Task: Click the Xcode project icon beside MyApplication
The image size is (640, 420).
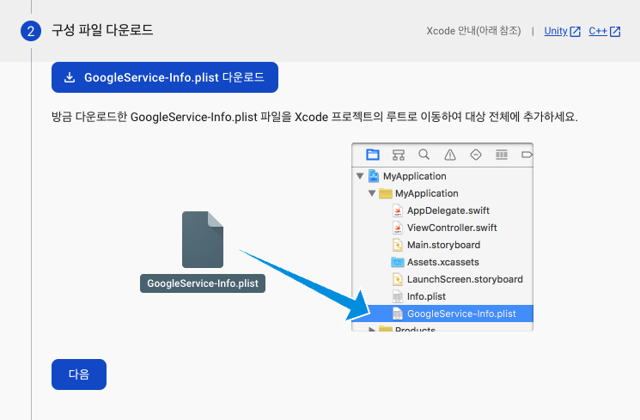Action: tap(374, 176)
